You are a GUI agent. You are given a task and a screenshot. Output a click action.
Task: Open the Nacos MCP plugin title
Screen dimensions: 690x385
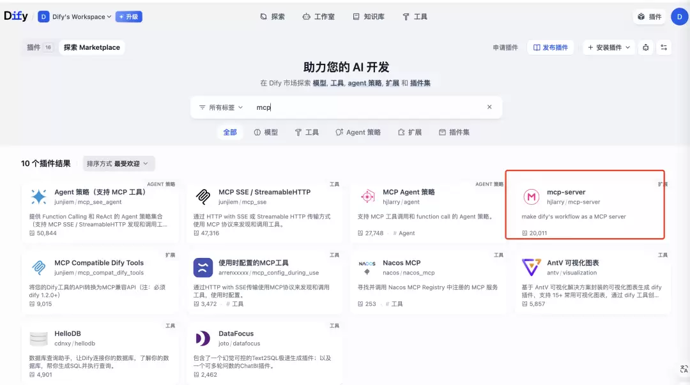coord(401,262)
